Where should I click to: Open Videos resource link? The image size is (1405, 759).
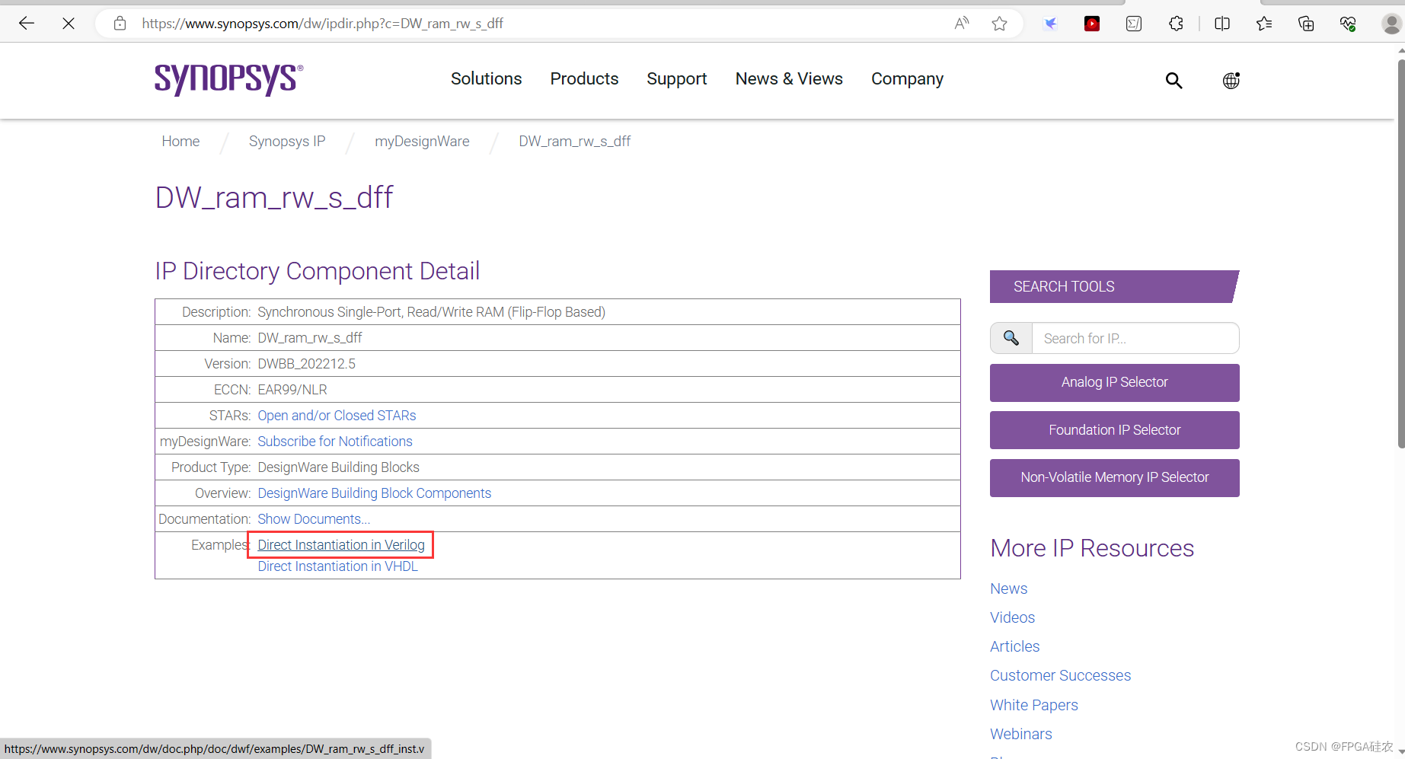(1012, 617)
